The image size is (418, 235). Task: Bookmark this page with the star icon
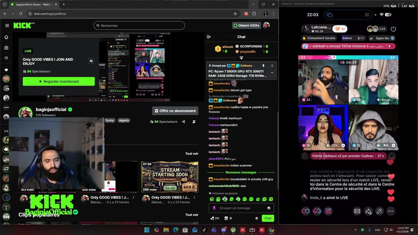pos(235,14)
